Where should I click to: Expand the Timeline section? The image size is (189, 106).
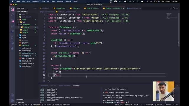click(21, 102)
